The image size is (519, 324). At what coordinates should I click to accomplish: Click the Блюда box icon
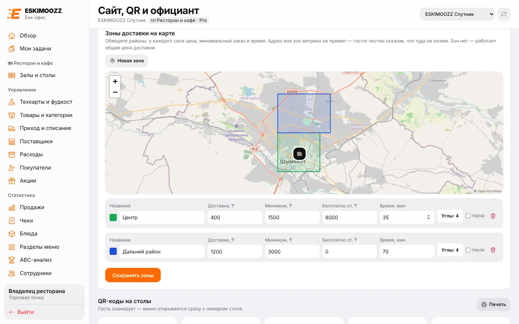point(12,234)
